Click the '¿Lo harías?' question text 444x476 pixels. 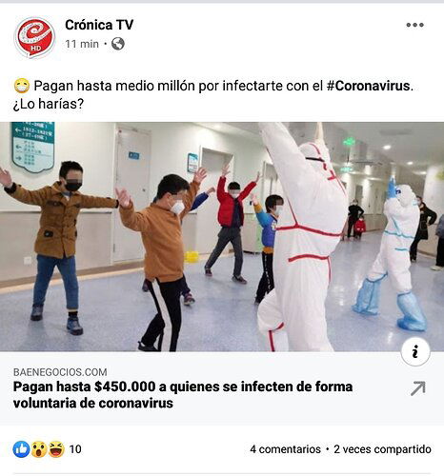pyautogui.click(x=49, y=104)
